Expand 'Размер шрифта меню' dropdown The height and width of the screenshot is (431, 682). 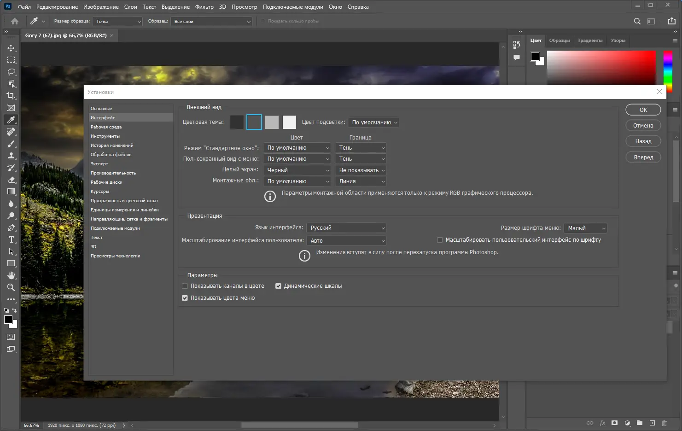pyautogui.click(x=585, y=228)
